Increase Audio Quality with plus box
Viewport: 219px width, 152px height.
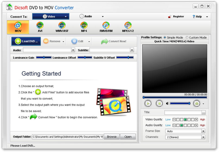(196, 125)
